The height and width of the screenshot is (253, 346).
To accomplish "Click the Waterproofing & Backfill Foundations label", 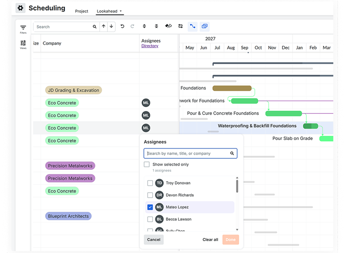I will (x=257, y=126).
